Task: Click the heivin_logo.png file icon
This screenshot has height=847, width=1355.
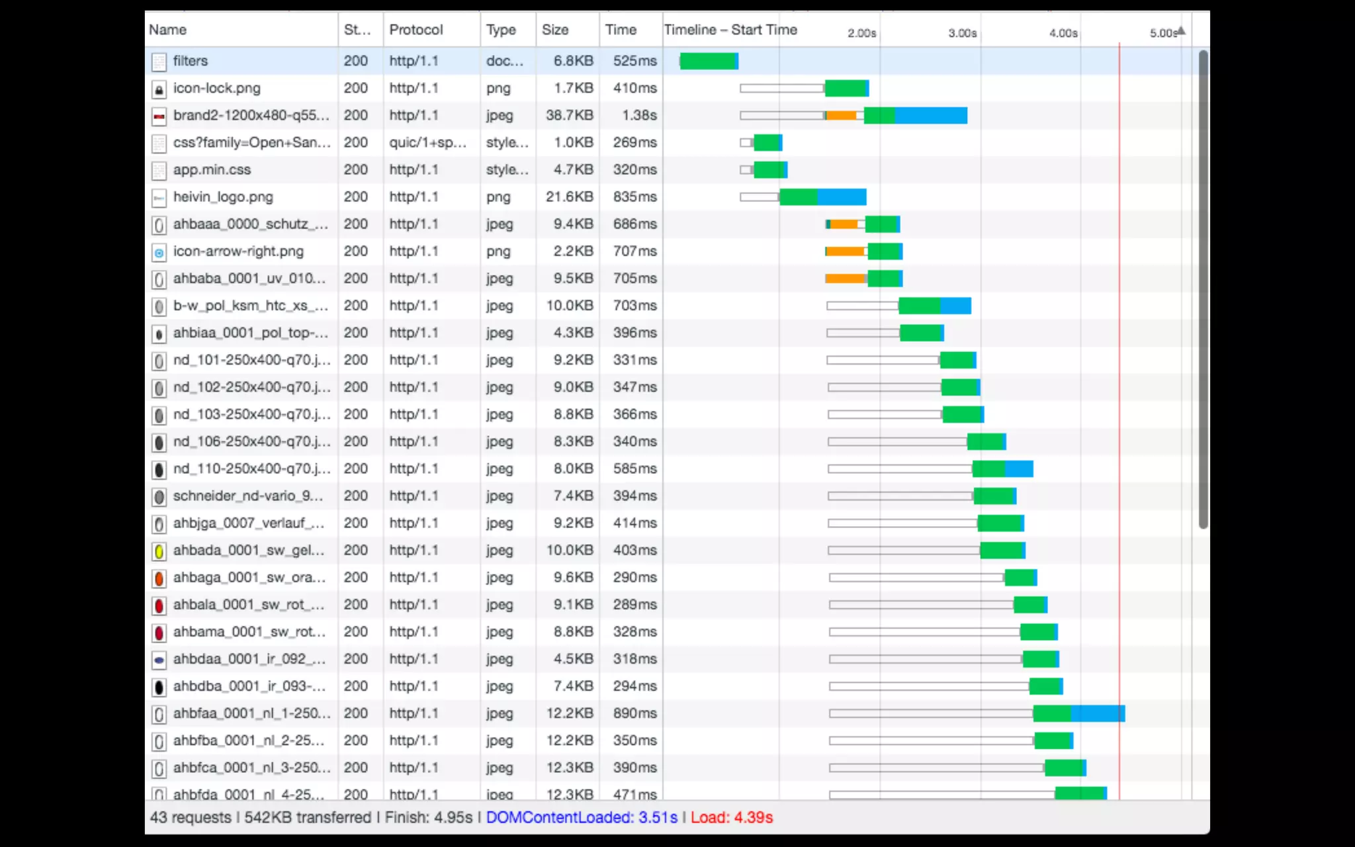Action: coord(159,197)
